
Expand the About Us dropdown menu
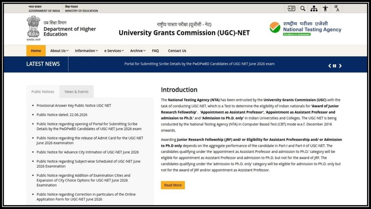pos(59,51)
